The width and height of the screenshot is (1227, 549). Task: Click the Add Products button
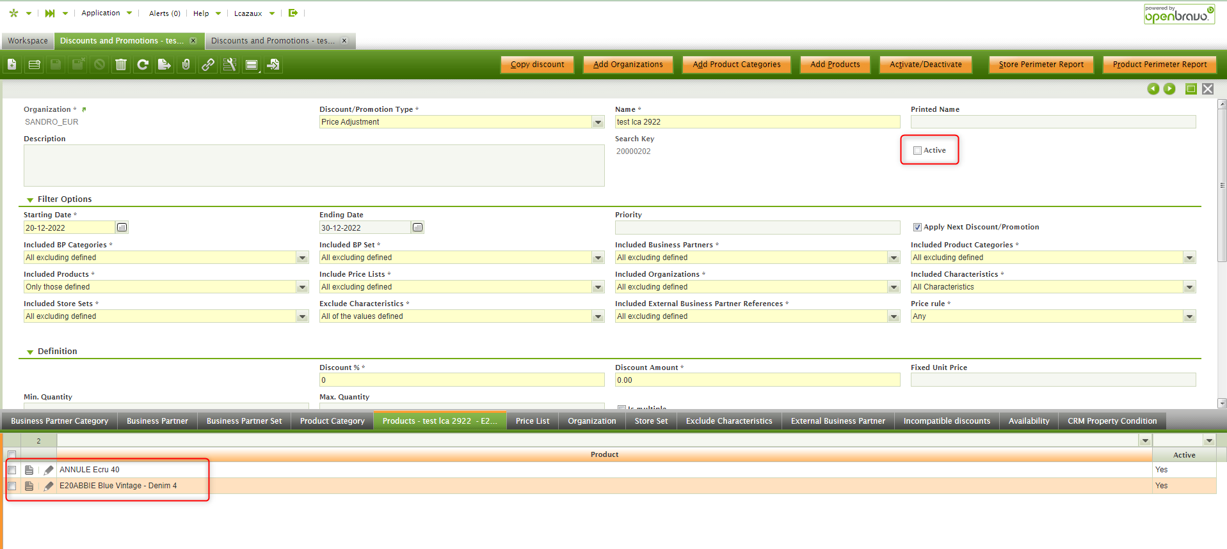[x=835, y=65]
